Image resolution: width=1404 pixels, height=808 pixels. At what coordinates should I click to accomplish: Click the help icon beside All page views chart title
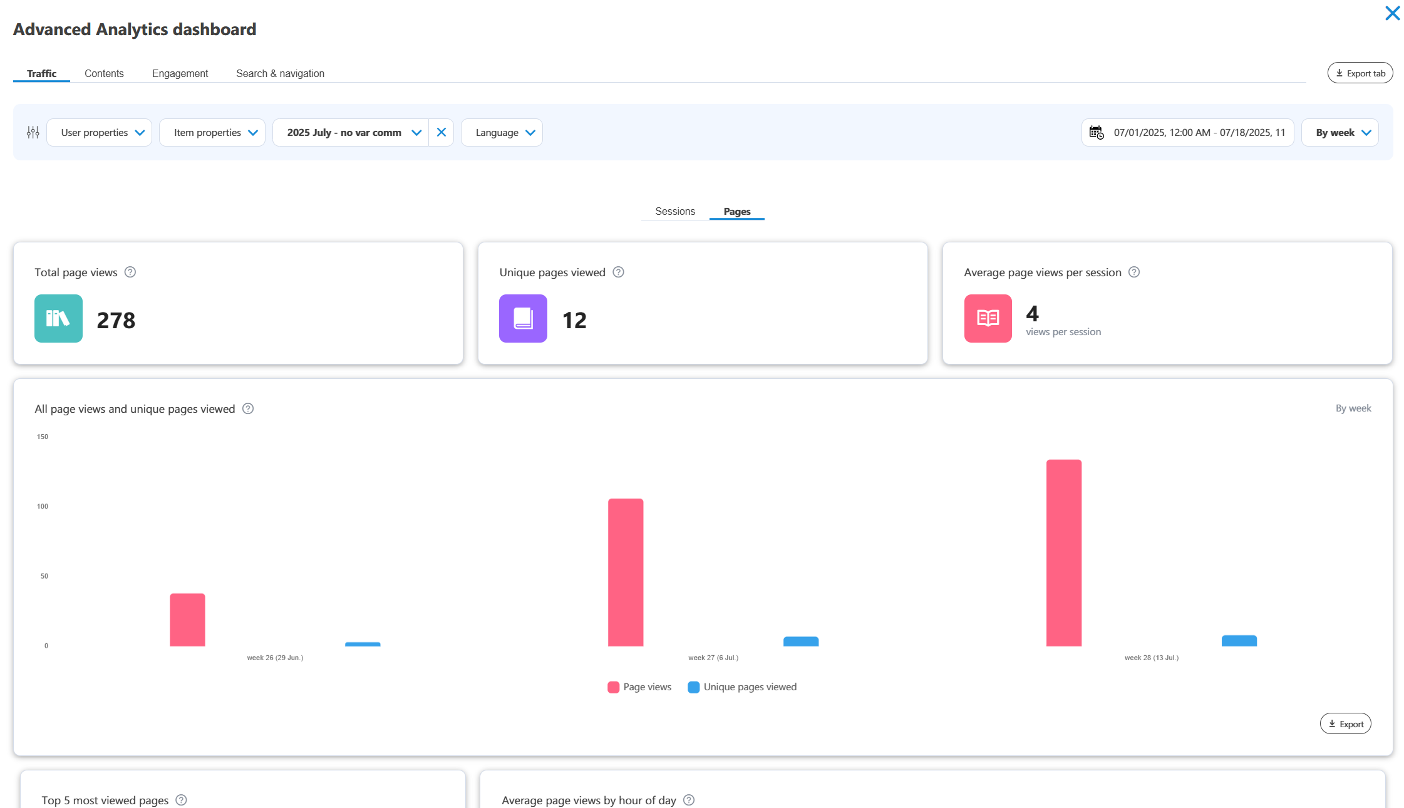click(x=247, y=408)
